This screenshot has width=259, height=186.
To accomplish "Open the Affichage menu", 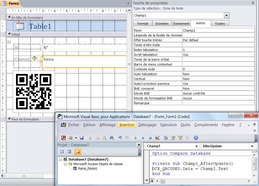I will [107, 125].
